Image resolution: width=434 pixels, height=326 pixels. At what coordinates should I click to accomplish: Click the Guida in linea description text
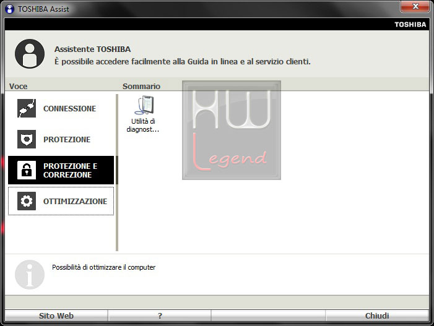(183, 61)
